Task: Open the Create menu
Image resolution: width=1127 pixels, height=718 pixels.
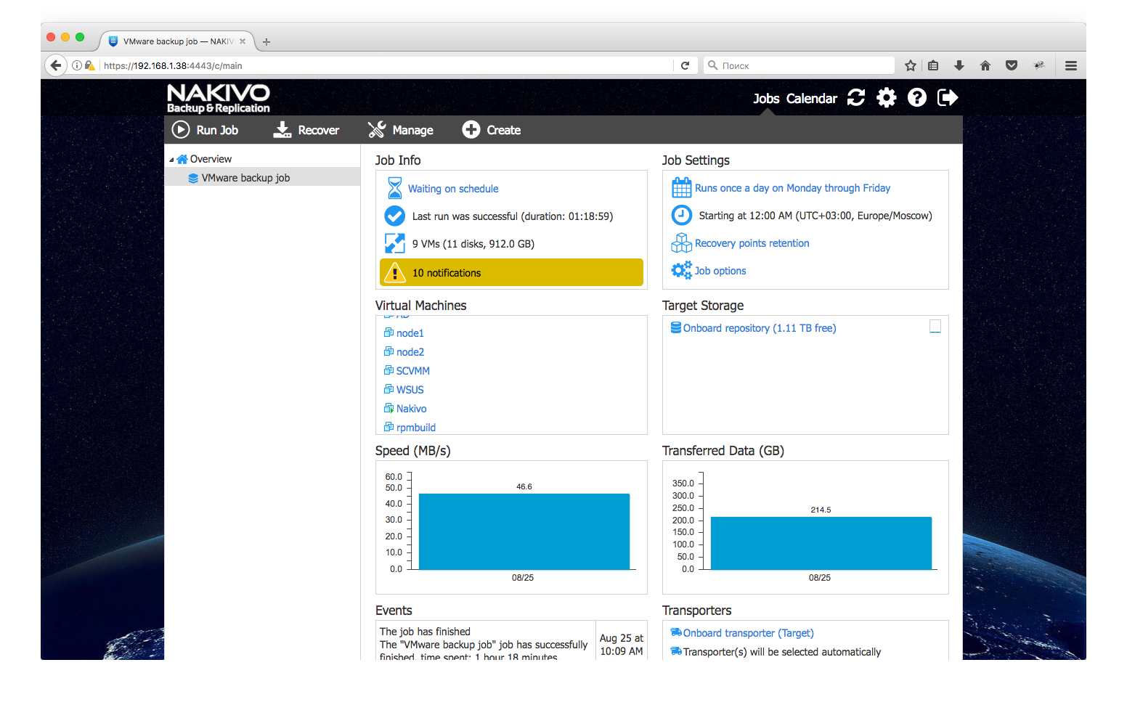Action: click(492, 130)
